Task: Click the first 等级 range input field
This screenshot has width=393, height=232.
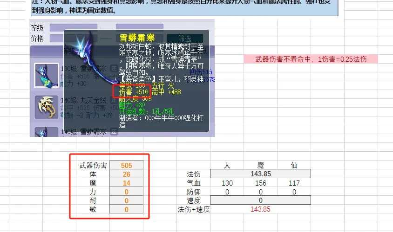Action: [x=73, y=27]
